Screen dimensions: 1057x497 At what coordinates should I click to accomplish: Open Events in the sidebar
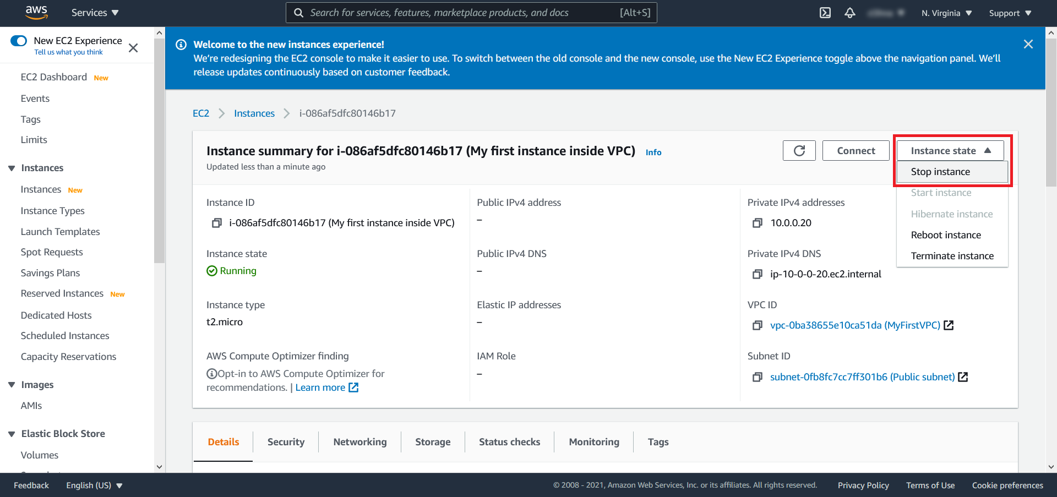point(35,99)
